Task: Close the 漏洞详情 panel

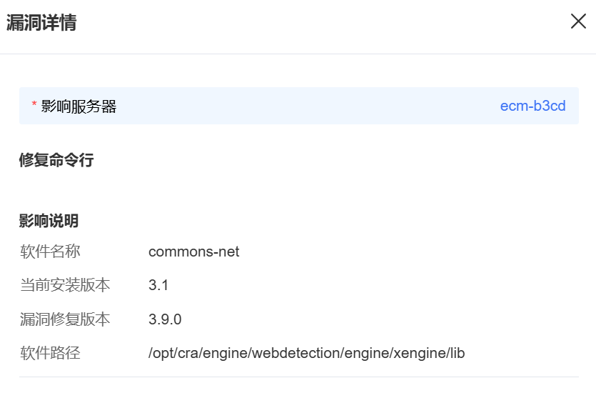Action: [578, 21]
